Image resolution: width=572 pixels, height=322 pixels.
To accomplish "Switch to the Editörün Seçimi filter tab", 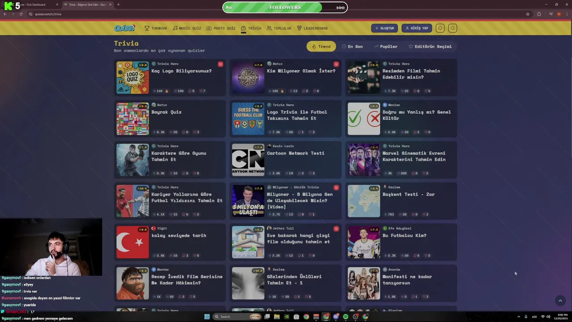I will click(430, 47).
